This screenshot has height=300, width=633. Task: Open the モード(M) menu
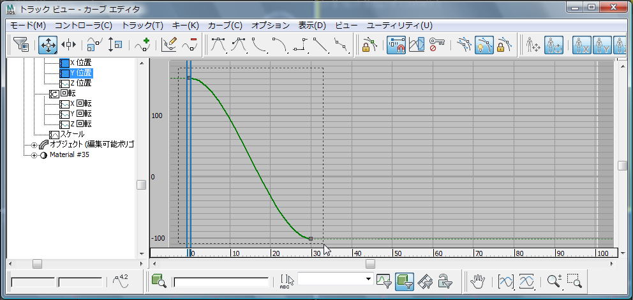pos(28,26)
